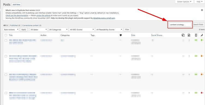The width and height of the screenshot is (205, 105).
Task: Click the Add New post button
Action: click(16, 5)
